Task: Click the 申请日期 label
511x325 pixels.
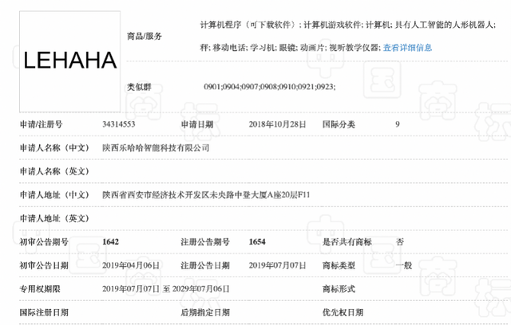Action: tap(197, 124)
